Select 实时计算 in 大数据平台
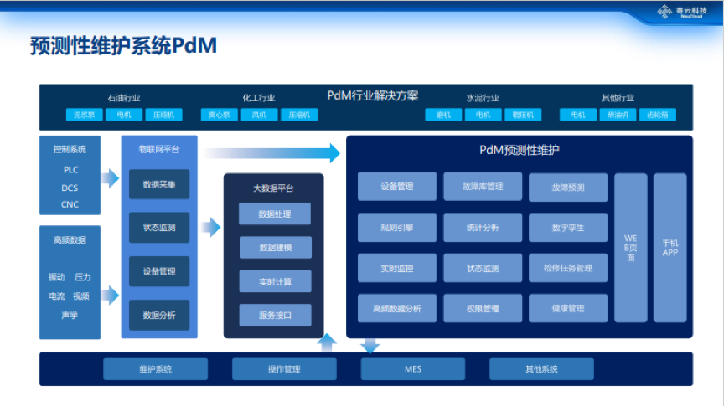The width and height of the screenshot is (724, 406). pyautogui.click(x=275, y=281)
